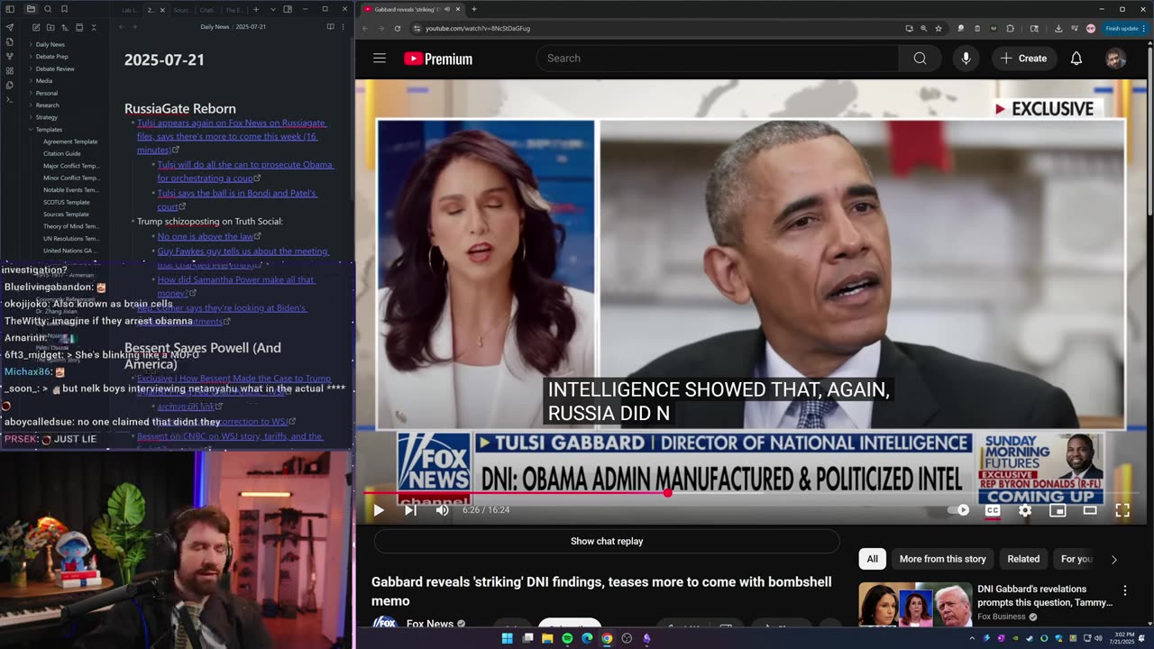1154x649 pixels.
Task: Open YouTube account avatar menu
Action: click(1115, 59)
